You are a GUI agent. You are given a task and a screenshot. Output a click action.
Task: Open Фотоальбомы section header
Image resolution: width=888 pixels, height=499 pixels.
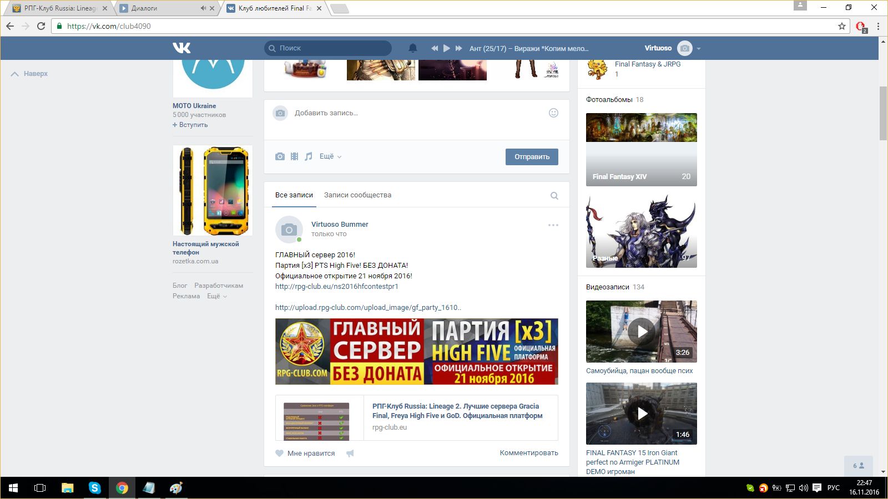click(609, 100)
